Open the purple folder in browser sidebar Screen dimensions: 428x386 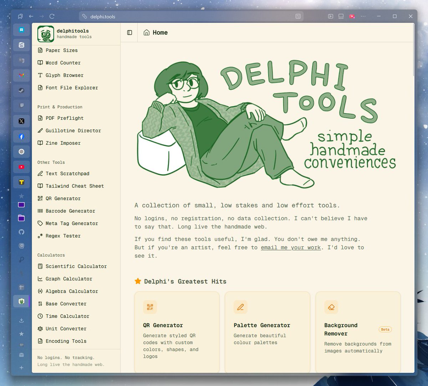[x=21, y=218]
